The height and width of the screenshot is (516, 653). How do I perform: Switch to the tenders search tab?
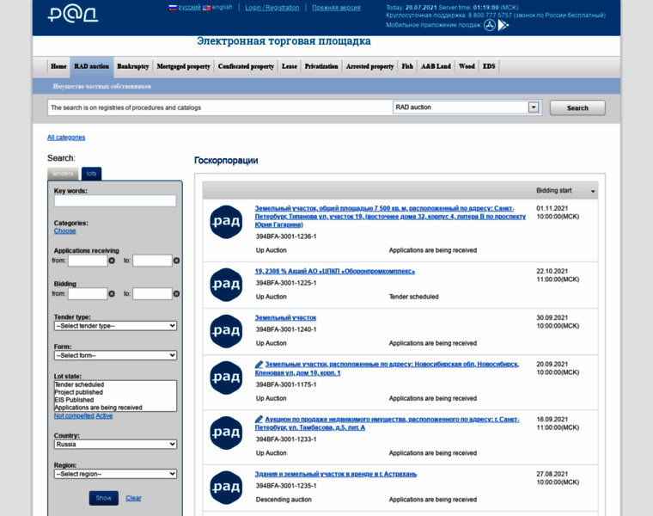tap(63, 174)
